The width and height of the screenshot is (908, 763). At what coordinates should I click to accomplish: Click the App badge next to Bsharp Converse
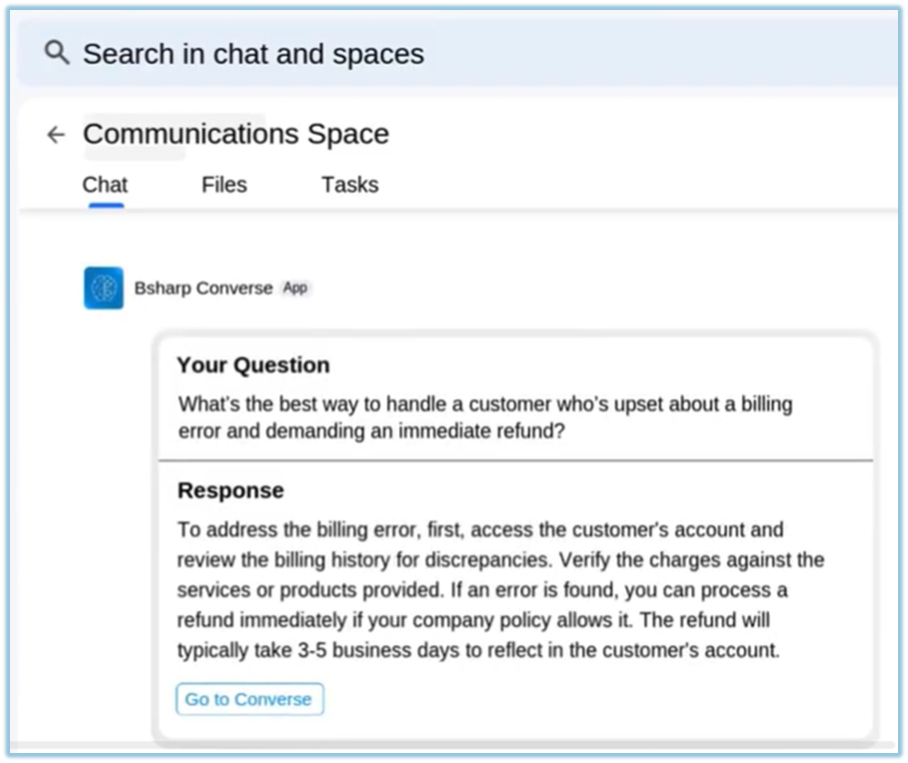pyautogui.click(x=295, y=288)
